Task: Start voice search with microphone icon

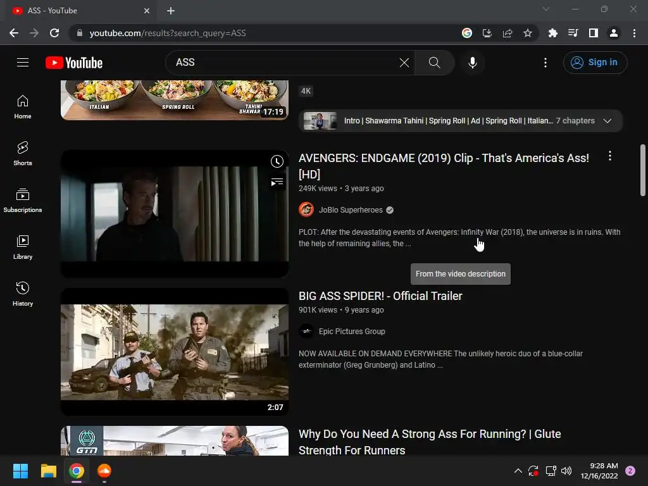Action: pos(472,63)
